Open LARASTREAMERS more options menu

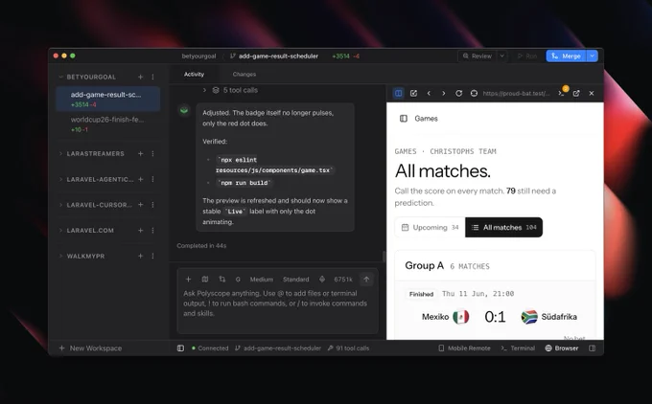(x=152, y=153)
